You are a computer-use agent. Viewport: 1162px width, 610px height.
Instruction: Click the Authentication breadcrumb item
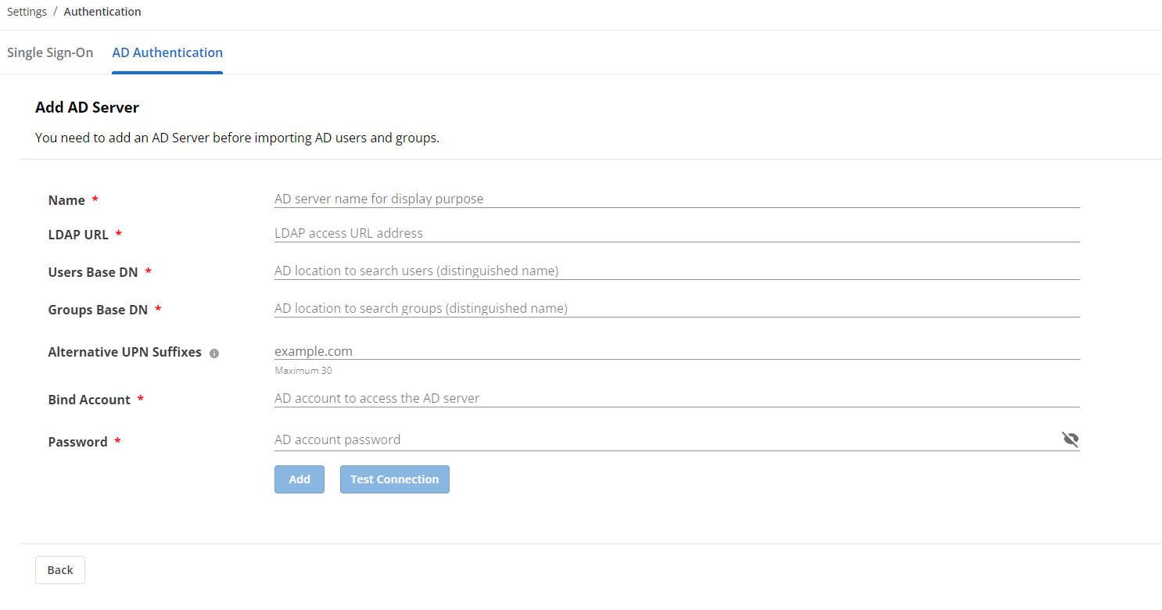click(102, 12)
